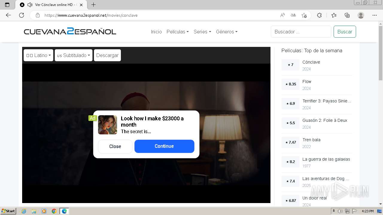Open Chrome from the taskbar
The width and height of the screenshot is (383, 215).
click(x=54, y=211)
